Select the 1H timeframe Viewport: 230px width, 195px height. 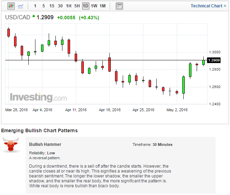[x=69, y=6]
